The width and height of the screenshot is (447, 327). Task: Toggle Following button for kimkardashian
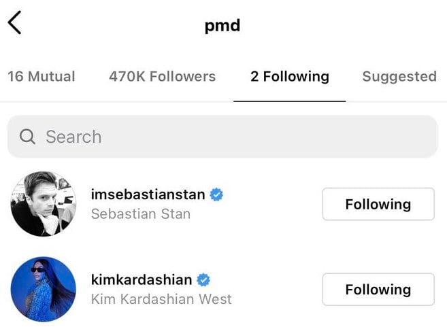[378, 290]
